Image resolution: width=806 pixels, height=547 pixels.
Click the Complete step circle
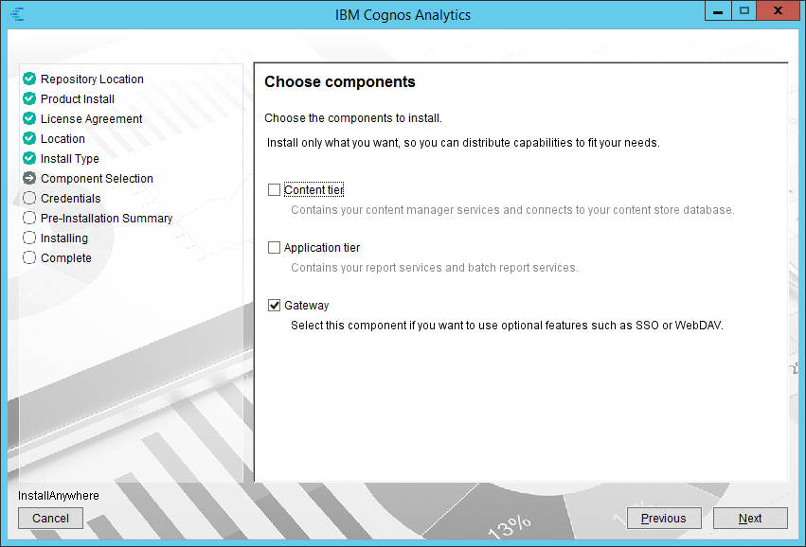tap(29, 257)
